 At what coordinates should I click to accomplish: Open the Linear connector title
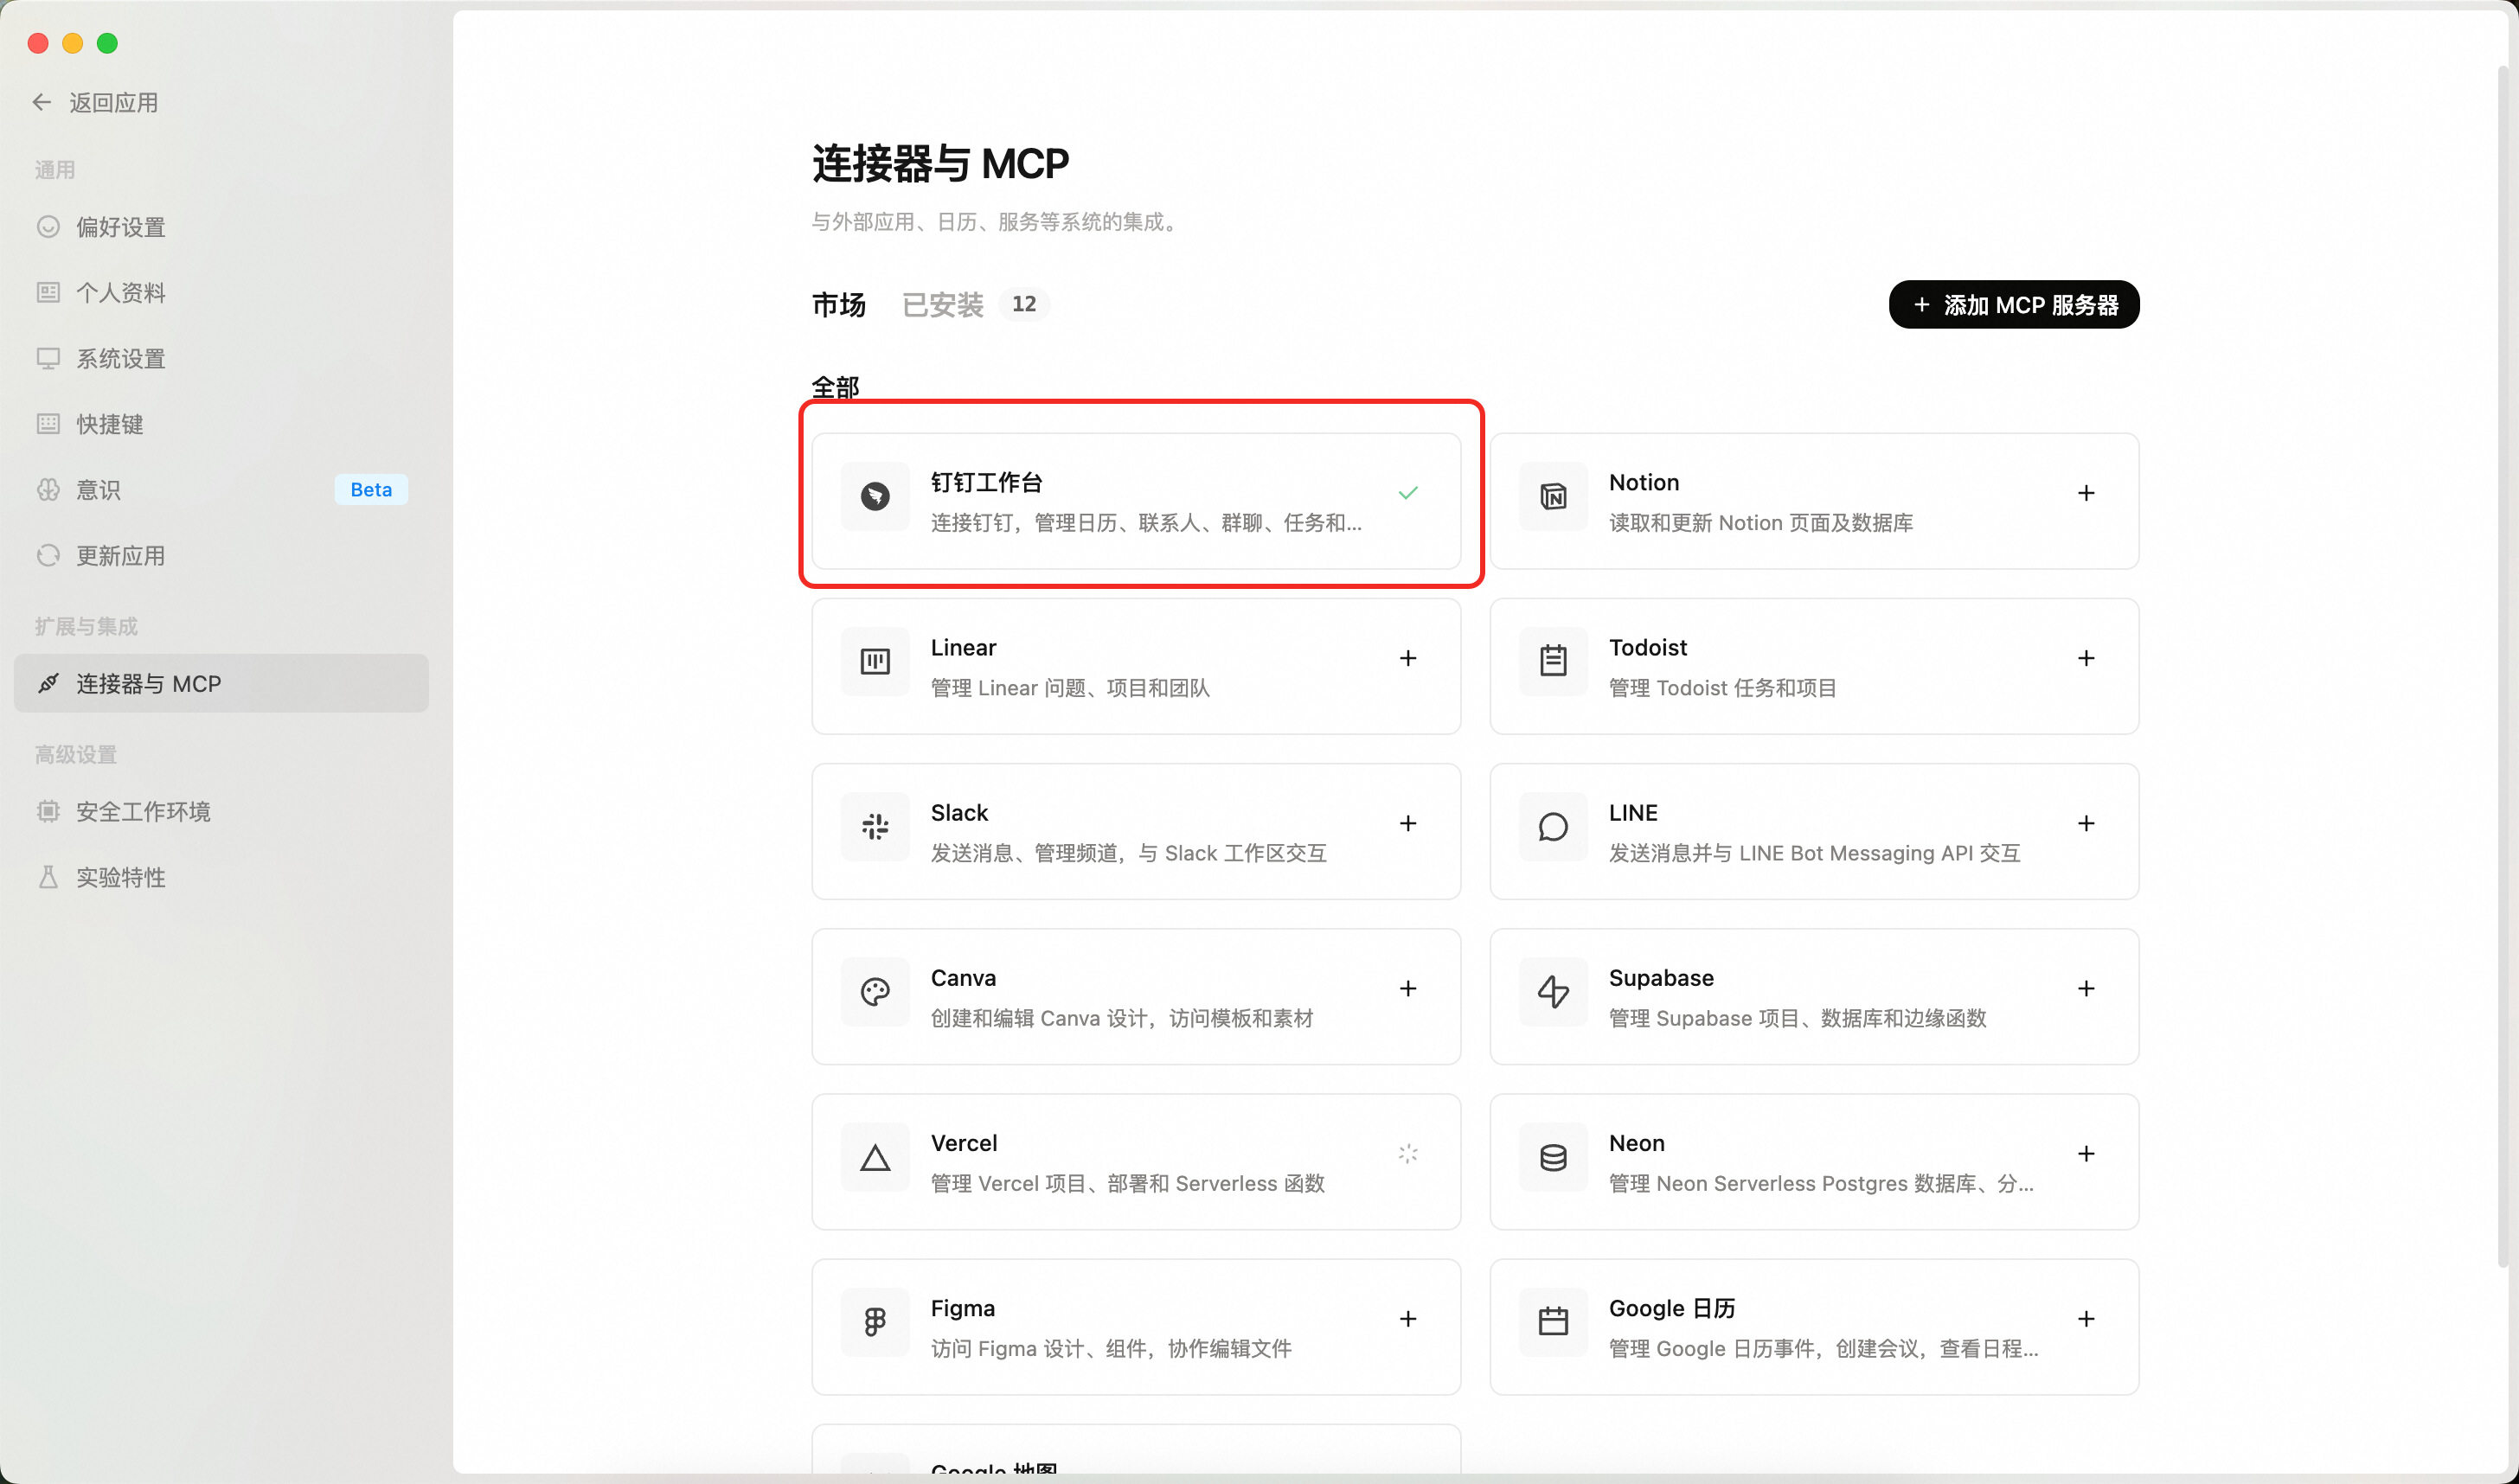(963, 648)
